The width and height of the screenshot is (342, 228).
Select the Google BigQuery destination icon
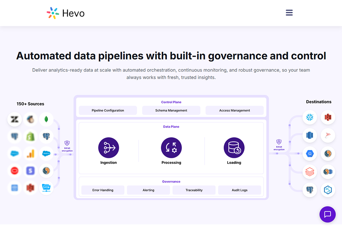[x=310, y=154]
